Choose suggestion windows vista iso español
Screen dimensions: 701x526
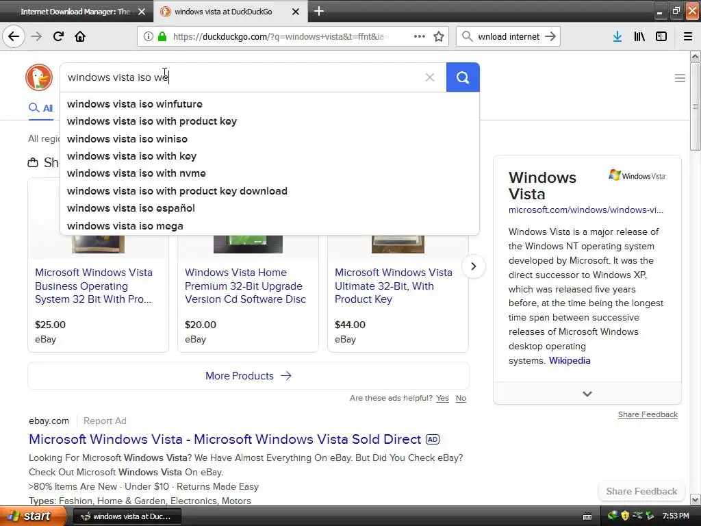[x=270, y=208]
